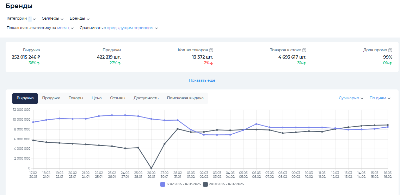Switch to the Цена chart tab
Image resolution: width=400 pixels, height=195 pixels.
point(97,98)
